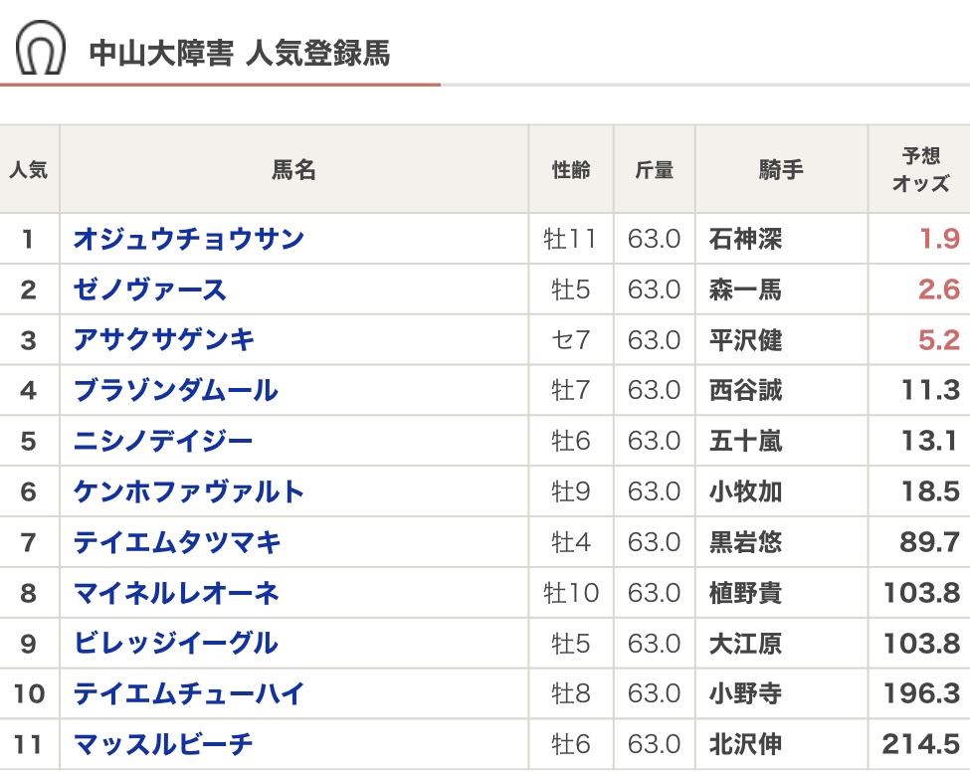Click the 1.9 odds value
Screen dimensions: 970x772
(x=939, y=239)
